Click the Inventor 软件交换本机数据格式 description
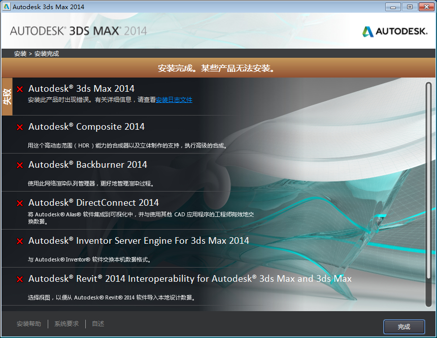Viewport: 437px width, 338px height. (x=89, y=259)
